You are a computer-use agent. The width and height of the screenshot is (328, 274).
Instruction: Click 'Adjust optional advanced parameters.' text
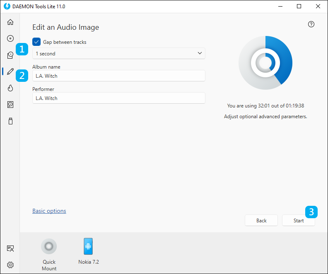click(265, 117)
